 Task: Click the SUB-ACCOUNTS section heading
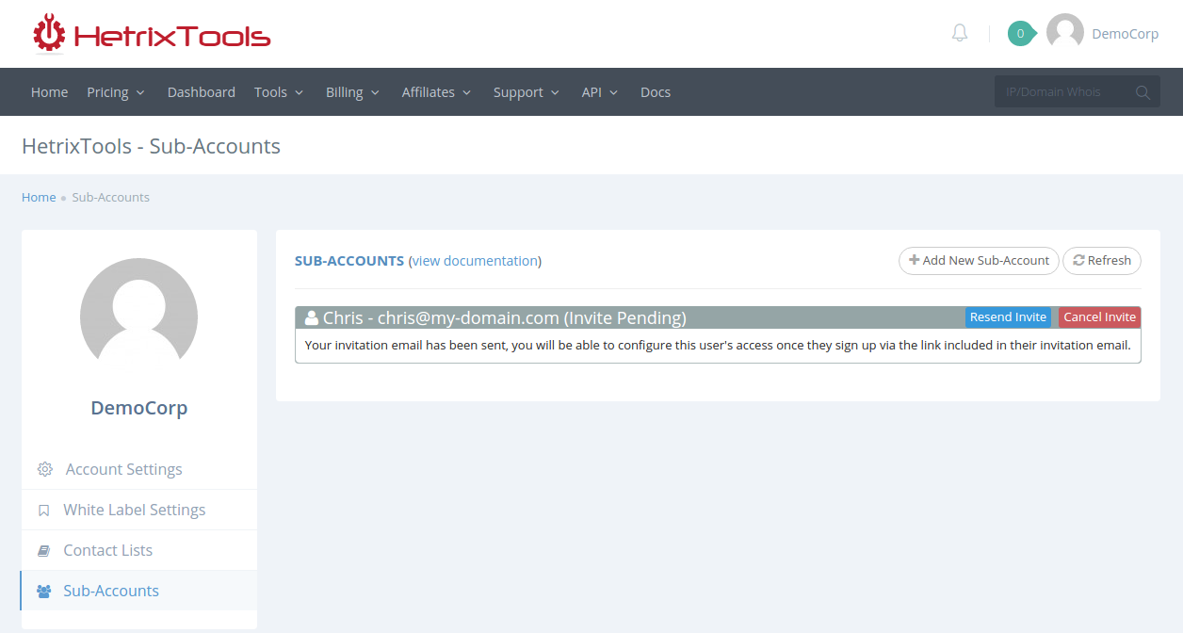point(349,261)
